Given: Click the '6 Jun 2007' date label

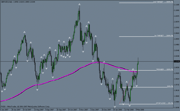Looking at the screenshot, I should [4, 110].
